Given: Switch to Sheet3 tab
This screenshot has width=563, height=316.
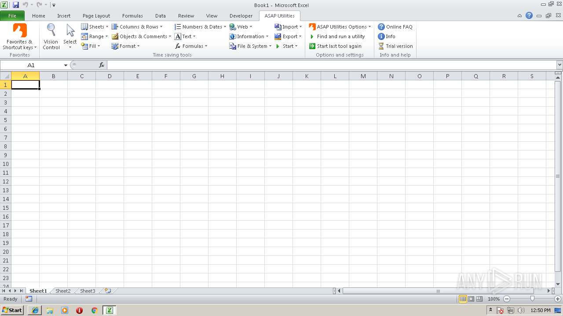Looking at the screenshot, I should pos(88,291).
